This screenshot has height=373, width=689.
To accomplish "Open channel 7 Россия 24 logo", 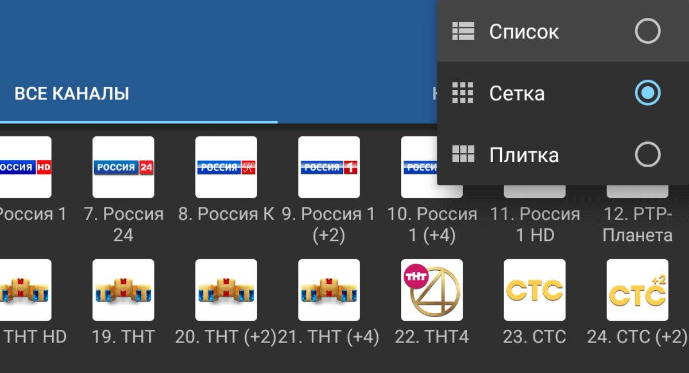I will point(123,167).
